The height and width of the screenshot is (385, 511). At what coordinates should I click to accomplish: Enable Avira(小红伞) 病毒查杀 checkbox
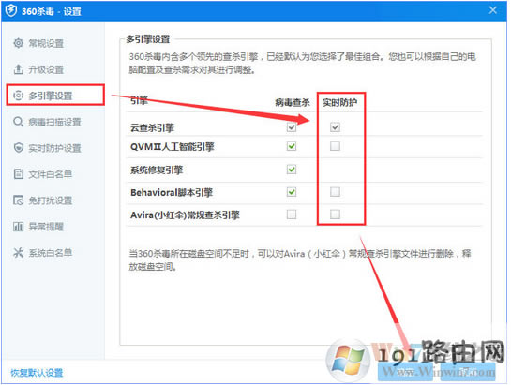pos(292,215)
